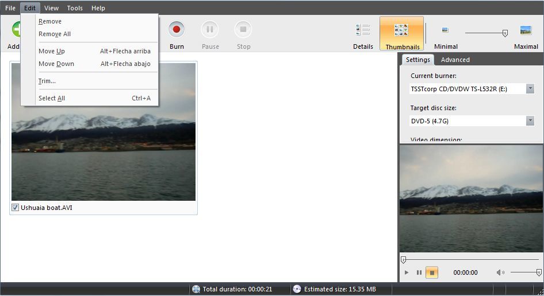544x296 pixels.
Task: Select Move Down menu entry
Action: click(90, 64)
